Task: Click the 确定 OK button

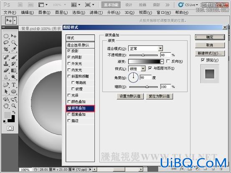Action: [x=210, y=37]
